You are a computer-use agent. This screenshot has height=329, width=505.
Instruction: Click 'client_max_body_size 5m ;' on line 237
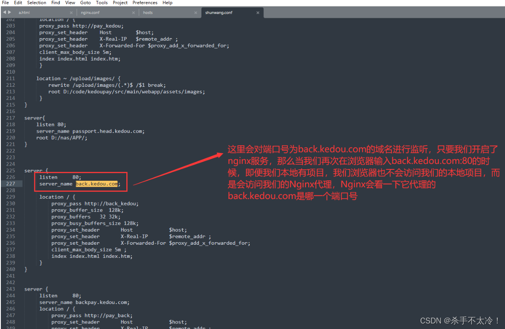click(x=89, y=249)
